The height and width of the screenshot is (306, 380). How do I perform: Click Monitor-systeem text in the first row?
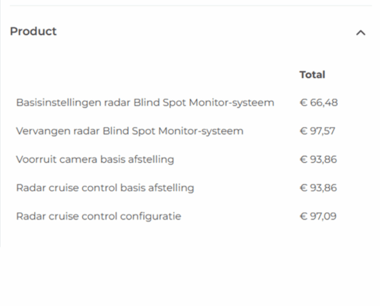[232, 103]
